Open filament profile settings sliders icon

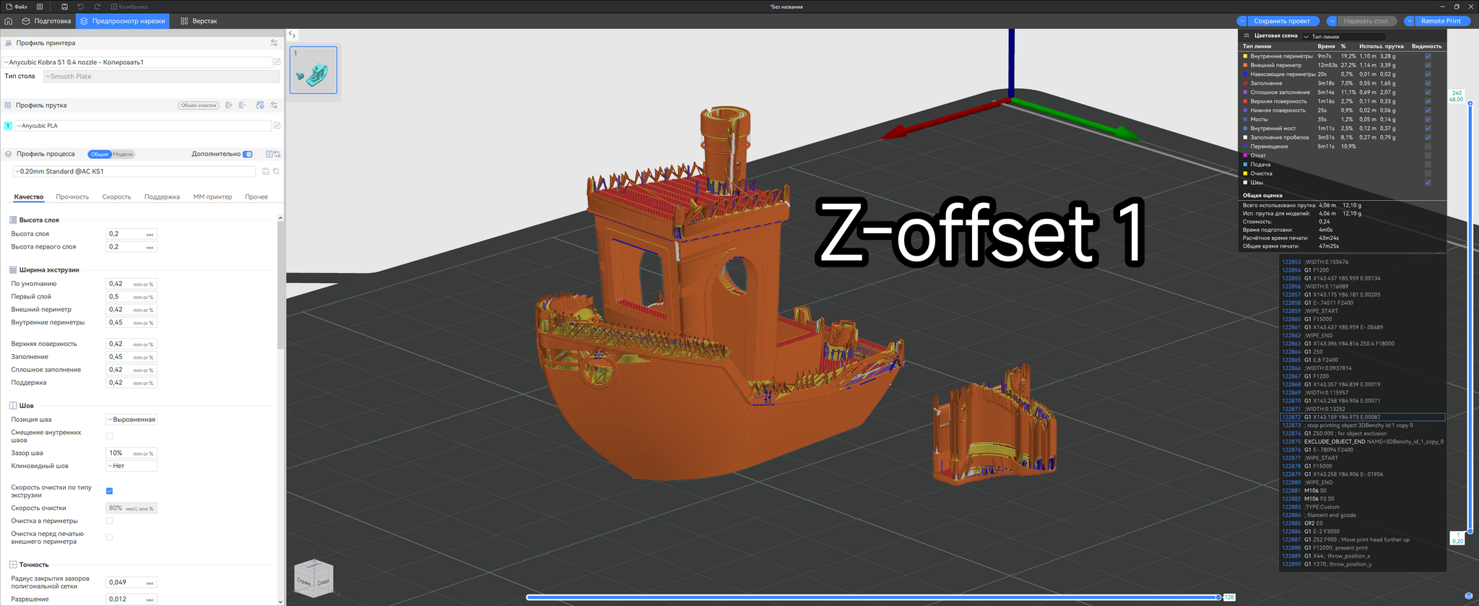[274, 105]
